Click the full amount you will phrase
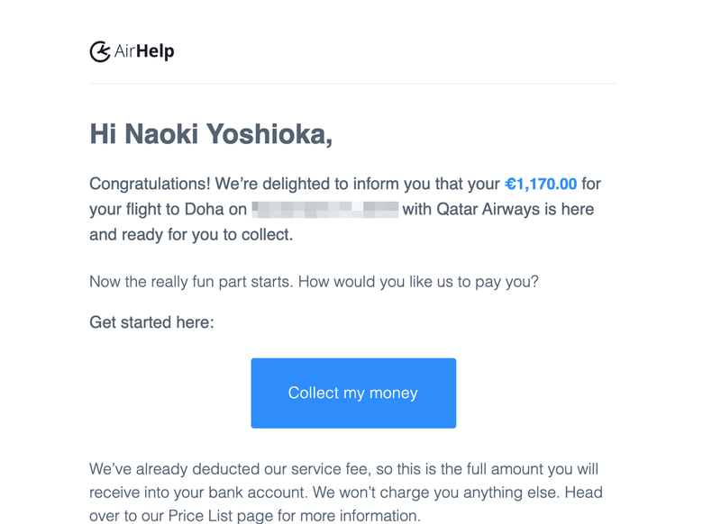Image resolution: width=721 pixels, height=524 pixels. coord(533,469)
